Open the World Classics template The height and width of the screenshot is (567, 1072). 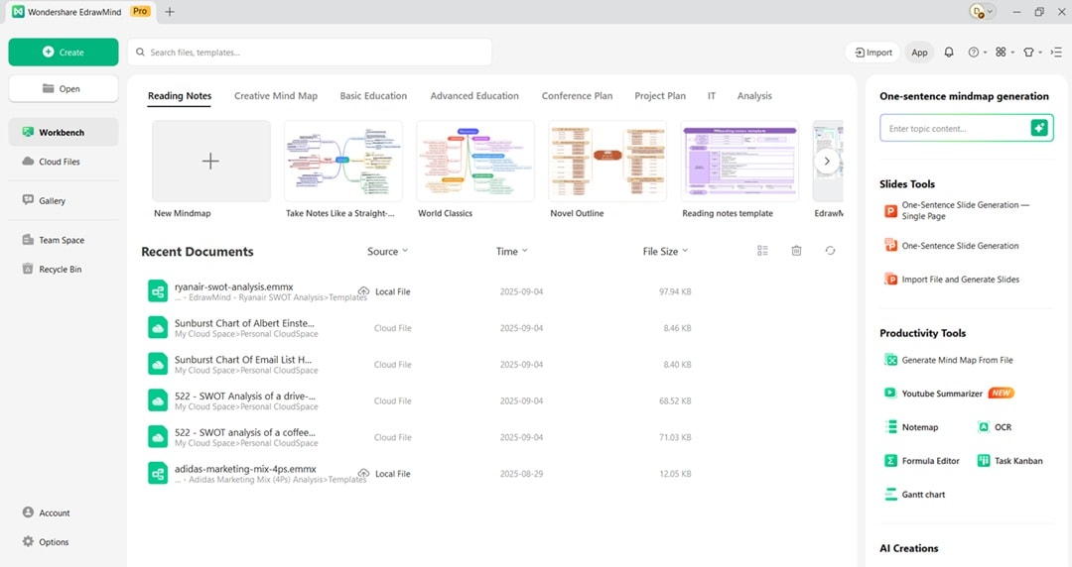(475, 161)
